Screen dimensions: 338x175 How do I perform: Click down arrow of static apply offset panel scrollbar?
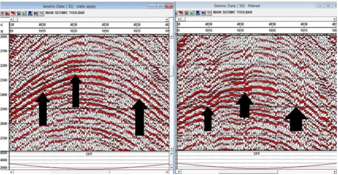[x=171, y=167]
